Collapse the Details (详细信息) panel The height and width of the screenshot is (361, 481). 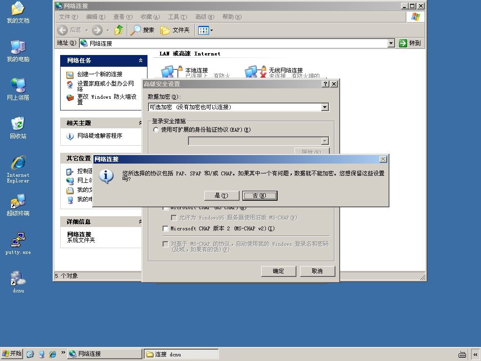140,222
